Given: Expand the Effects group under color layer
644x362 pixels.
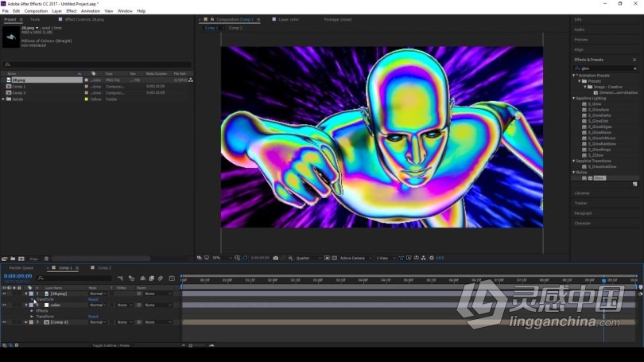Looking at the screenshot, I should tap(32, 311).
